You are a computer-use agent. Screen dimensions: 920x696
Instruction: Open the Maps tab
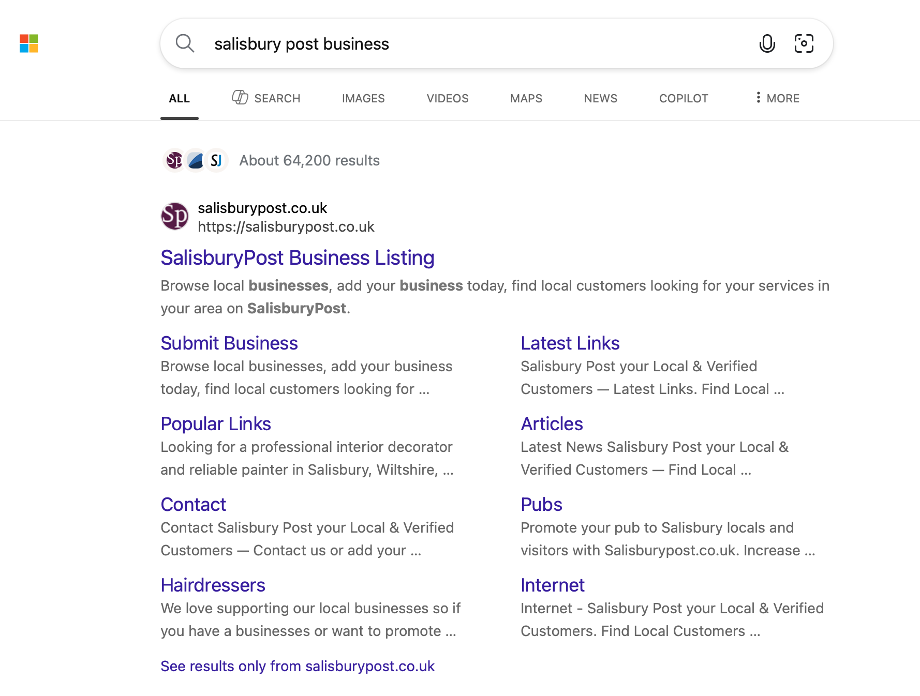[x=526, y=98]
